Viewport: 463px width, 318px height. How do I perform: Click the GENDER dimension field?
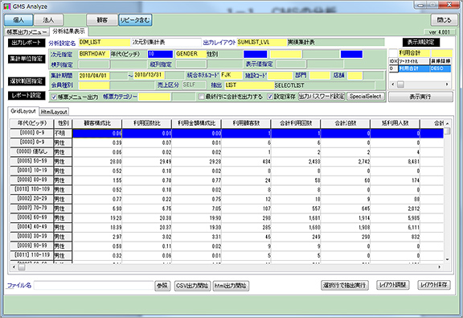(191, 54)
